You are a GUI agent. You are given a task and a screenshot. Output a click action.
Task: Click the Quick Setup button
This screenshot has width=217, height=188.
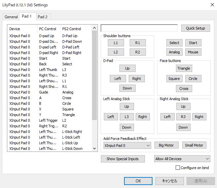pos(195,28)
